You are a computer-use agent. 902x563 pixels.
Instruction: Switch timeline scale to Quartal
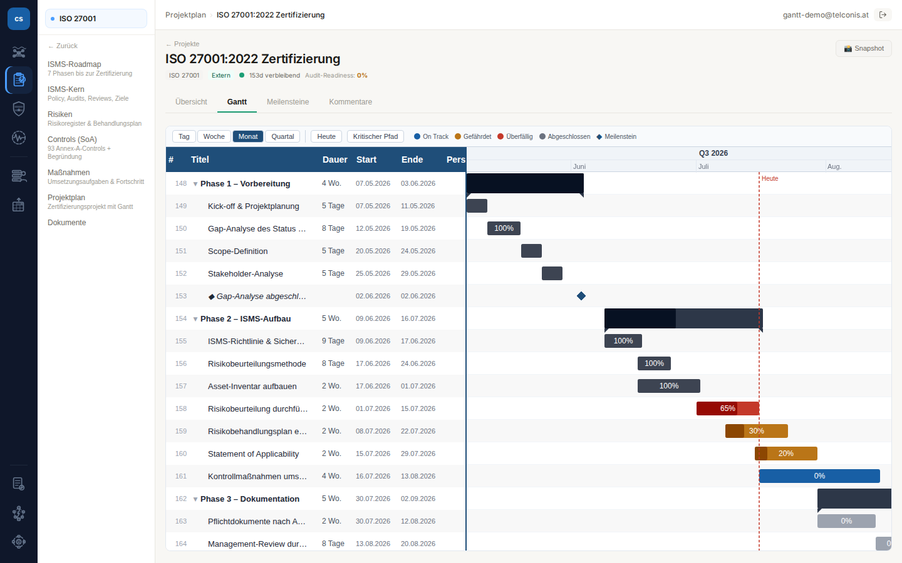pos(283,136)
